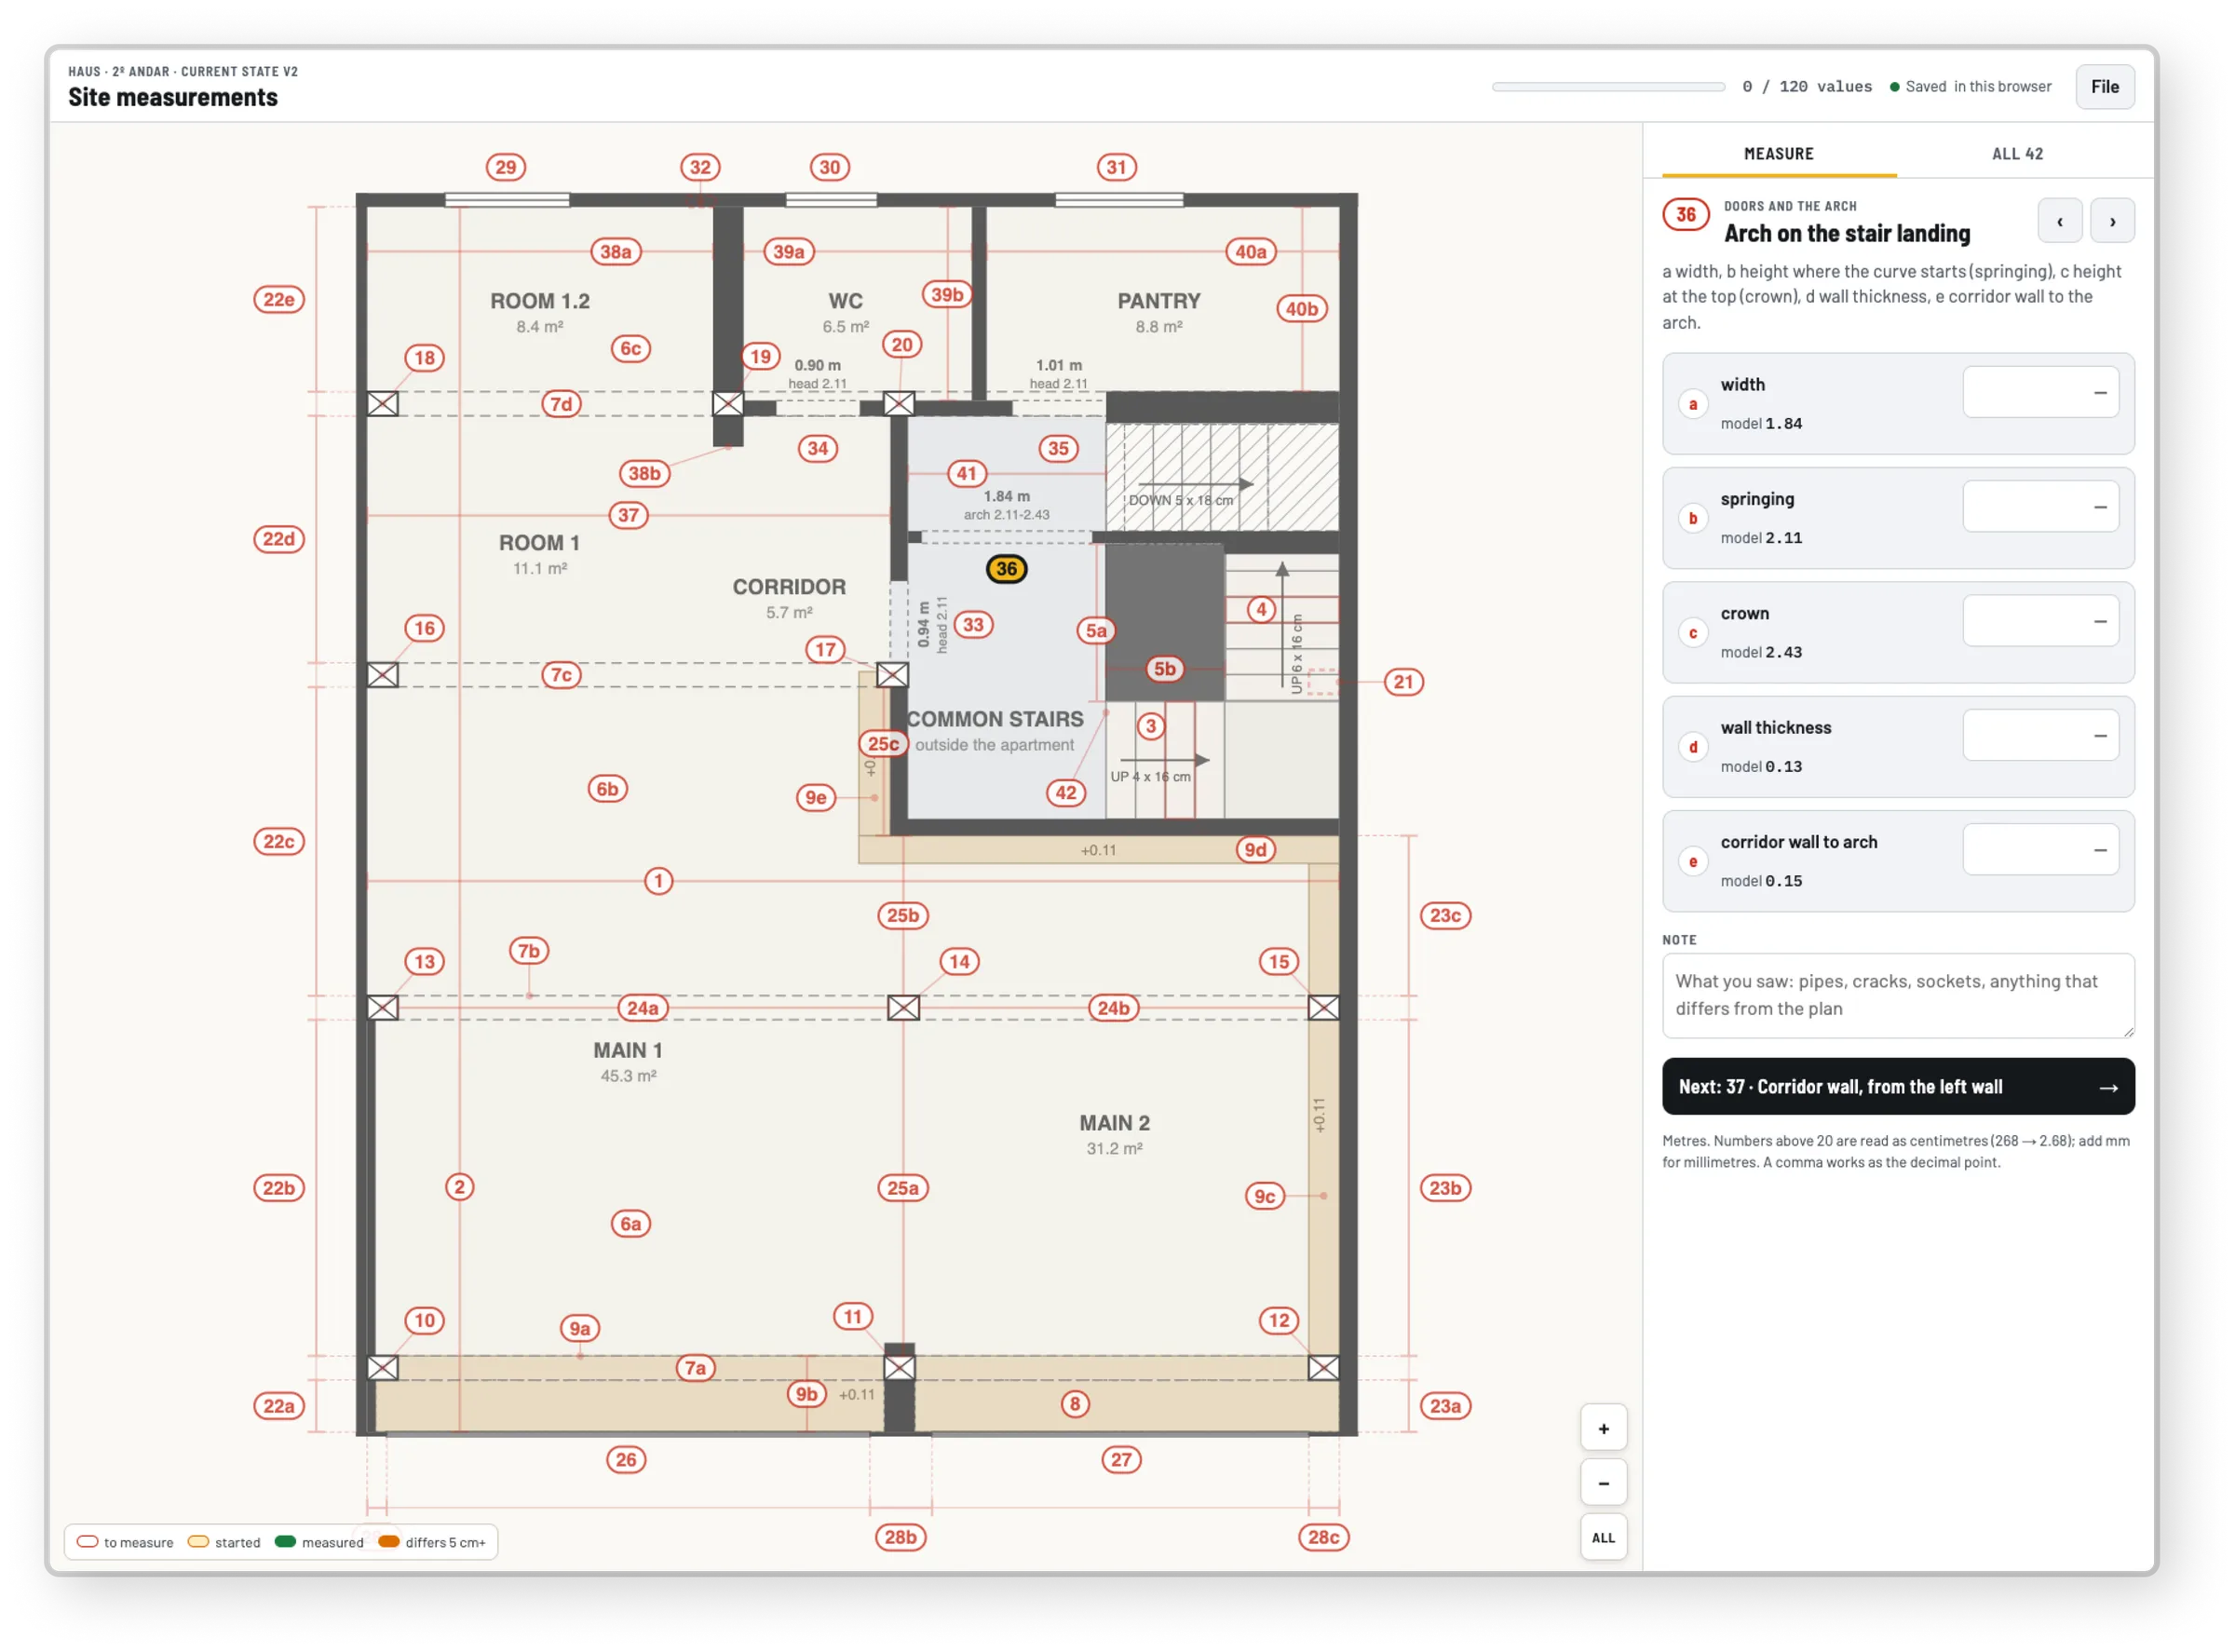Image resolution: width=2235 pixels, height=1652 pixels.
Task: Select marker 9c near Main 2
Action: pyautogui.click(x=1265, y=1196)
